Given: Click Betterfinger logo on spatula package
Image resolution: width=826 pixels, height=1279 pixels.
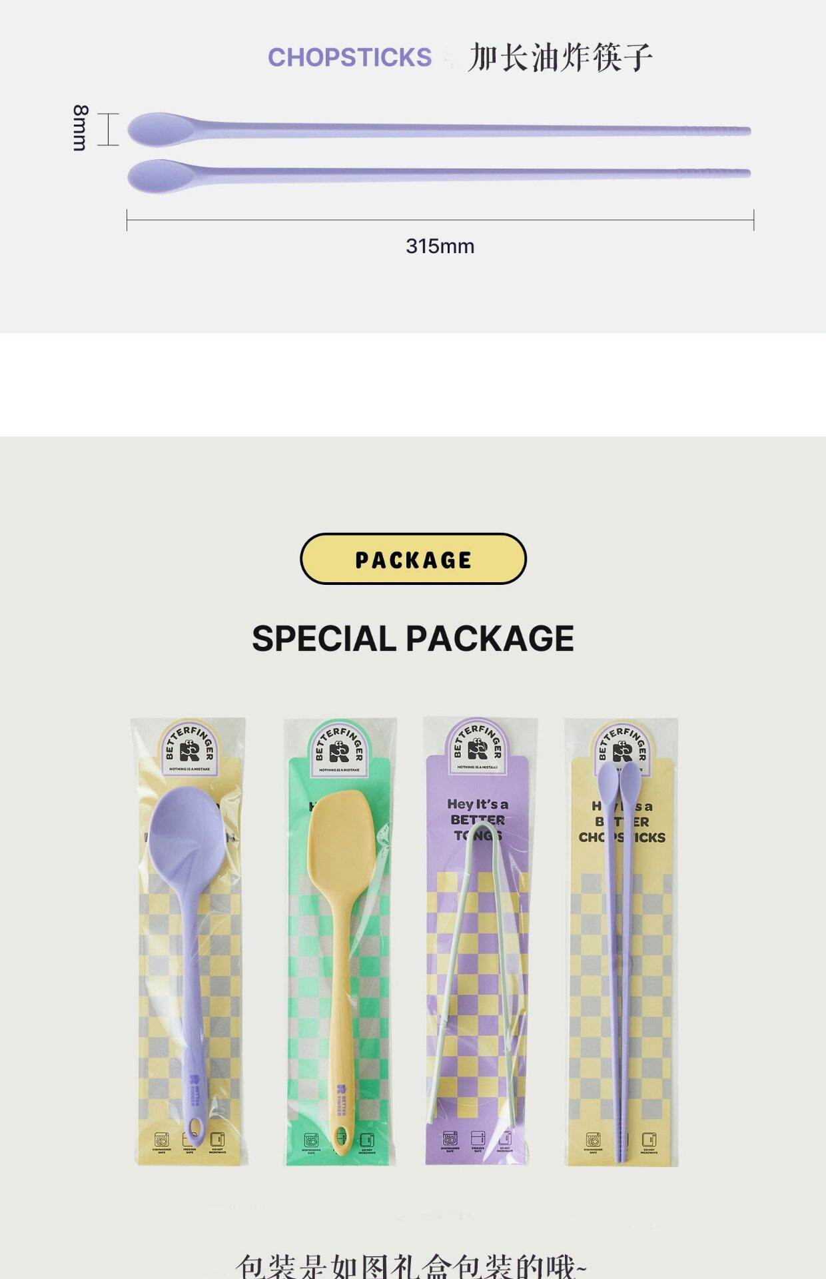Looking at the screenshot, I should pyautogui.click(x=340, y=748).
